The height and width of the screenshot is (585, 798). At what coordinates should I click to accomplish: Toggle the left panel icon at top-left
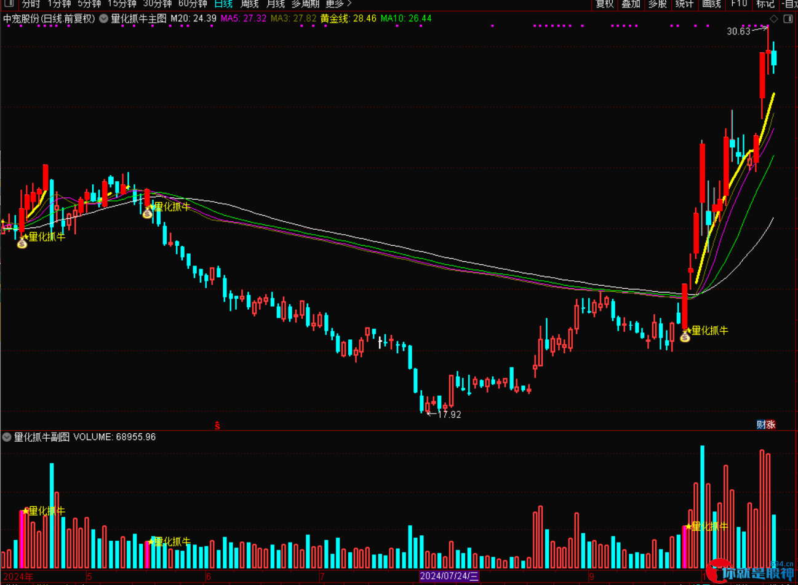coord(9,4)
